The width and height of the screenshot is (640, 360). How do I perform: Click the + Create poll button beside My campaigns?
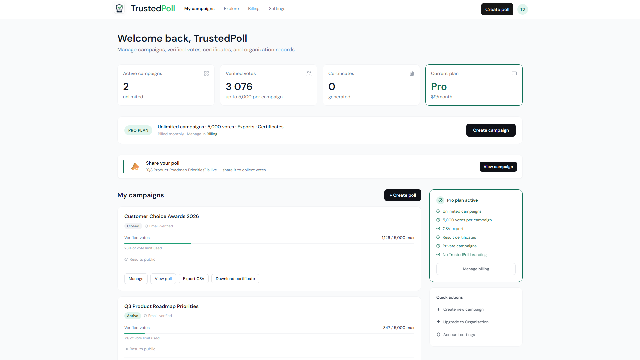pyautogui.click(x=403, y=195)
